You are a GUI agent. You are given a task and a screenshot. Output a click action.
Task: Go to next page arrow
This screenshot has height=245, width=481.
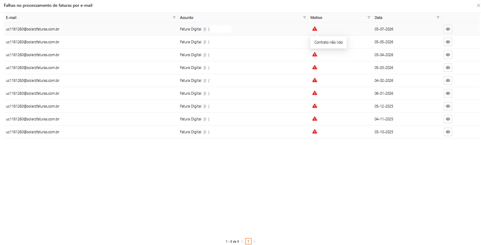tap(254, 241)
